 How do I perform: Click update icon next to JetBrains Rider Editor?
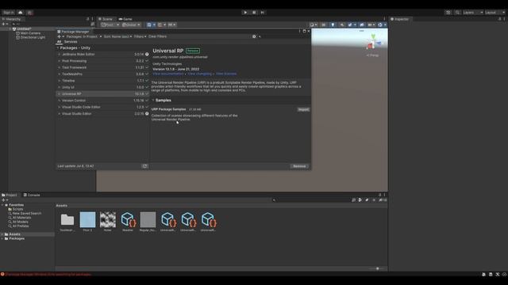coord(147,55)
